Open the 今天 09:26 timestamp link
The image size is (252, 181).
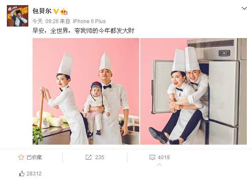45,21
